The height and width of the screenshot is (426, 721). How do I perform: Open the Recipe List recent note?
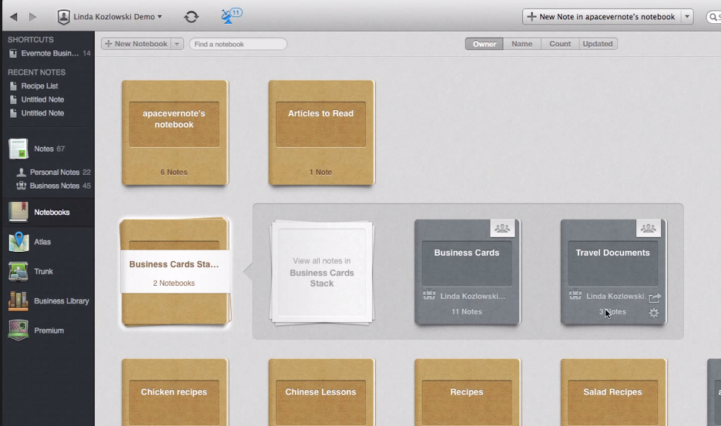click(39, 86)
